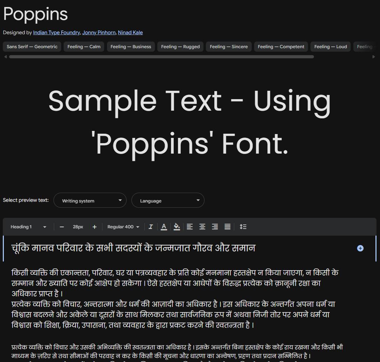Open the text color picker
The height and width of the screenshot is (362, 380).
pyautogui.click(x=164, y=227)
